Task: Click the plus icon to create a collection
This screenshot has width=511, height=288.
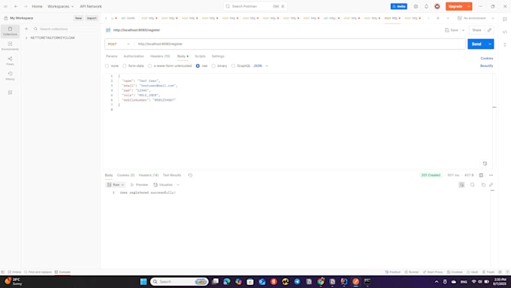Action: click(x=26, y=29)
